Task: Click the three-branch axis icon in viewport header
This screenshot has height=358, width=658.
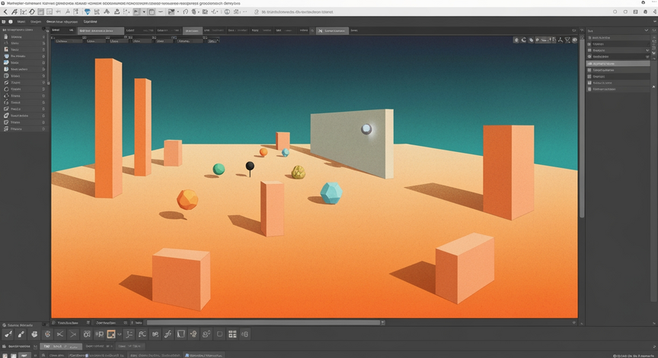Action: point(561,40)
